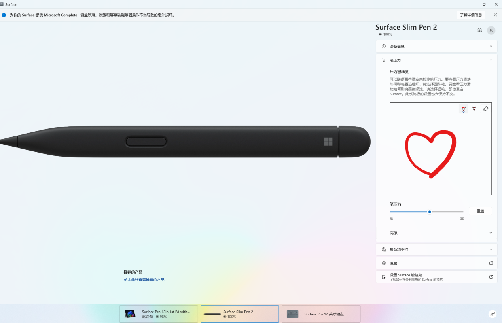Expand the 帮助和支持 section
The image size is (502, 323).
[436, 249]
